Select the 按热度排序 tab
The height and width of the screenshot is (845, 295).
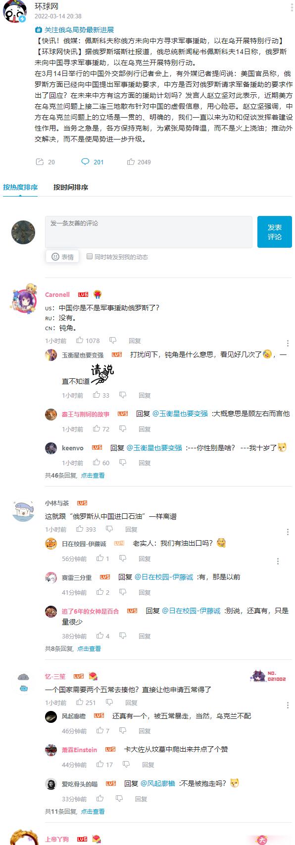[20, 187]
